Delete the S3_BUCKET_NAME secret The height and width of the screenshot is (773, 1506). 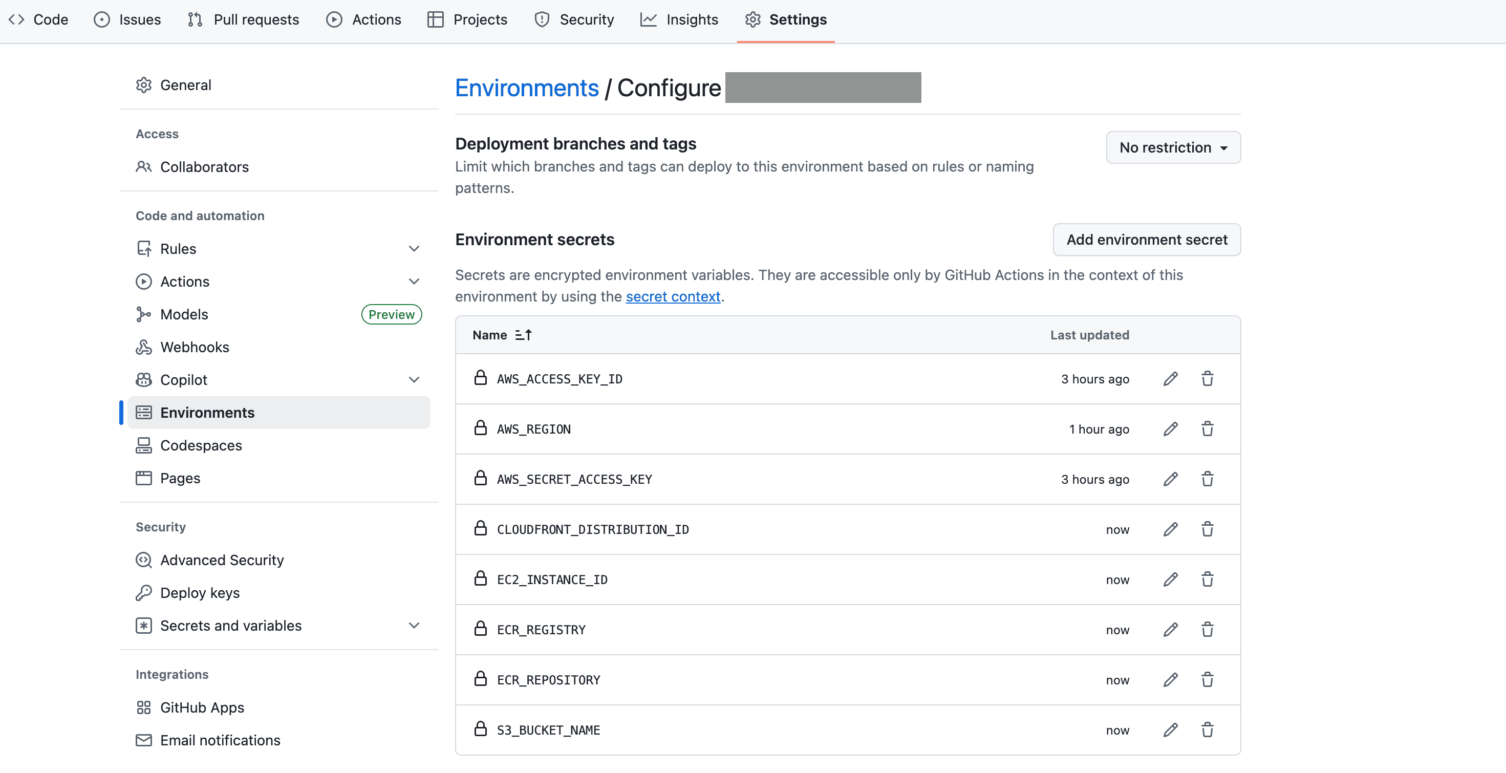pyautogui.click(x=1207, y=729)
